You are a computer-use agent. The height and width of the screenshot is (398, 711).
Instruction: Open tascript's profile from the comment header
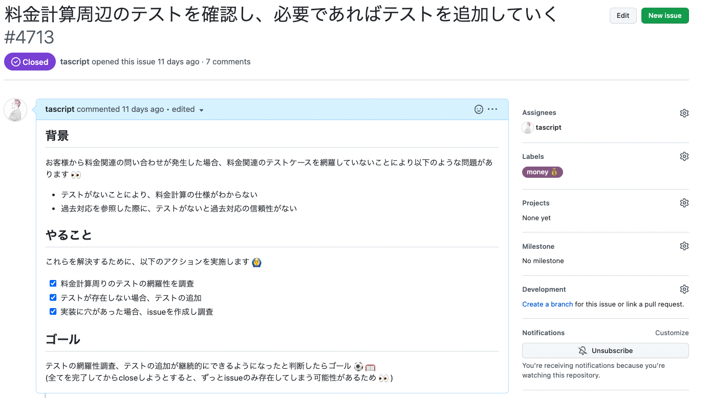tap(59, 109)
